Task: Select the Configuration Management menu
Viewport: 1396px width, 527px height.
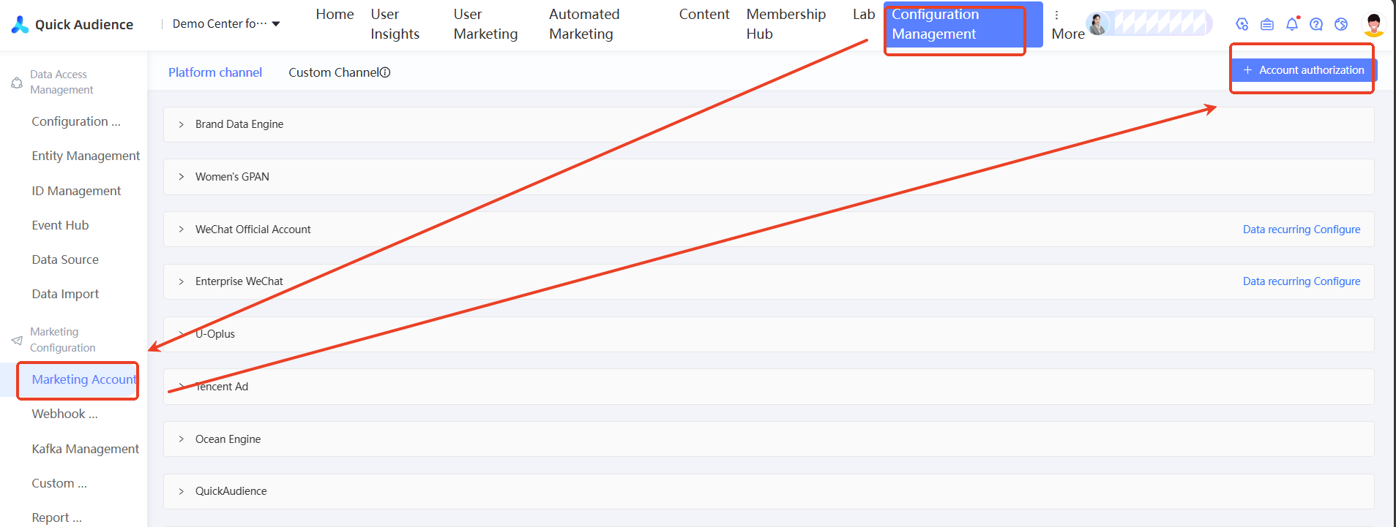Action: 963,24
